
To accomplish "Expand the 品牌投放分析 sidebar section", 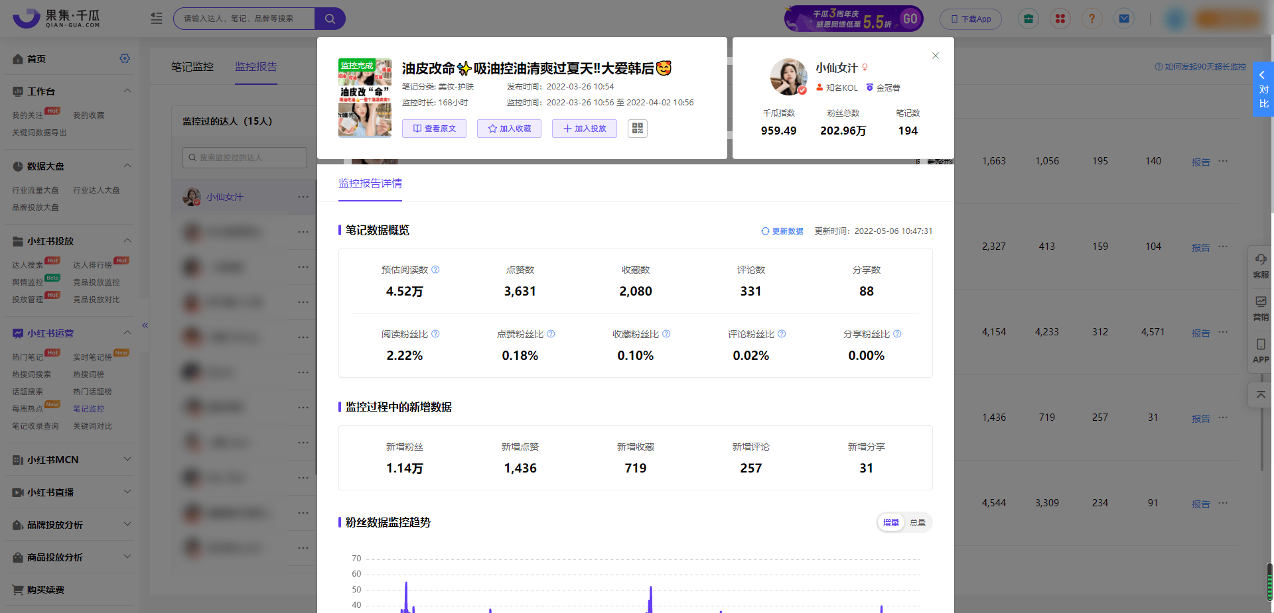I will tap(127, 524).
